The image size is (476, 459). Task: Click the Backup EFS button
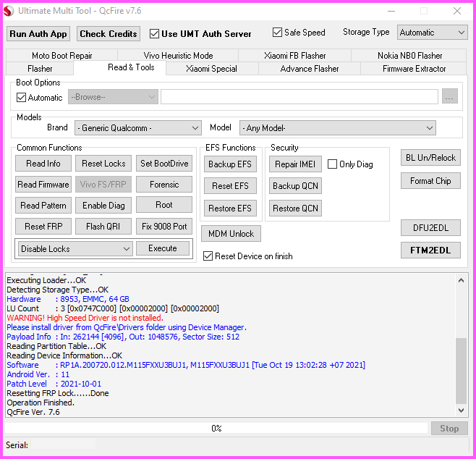point(230,164)
